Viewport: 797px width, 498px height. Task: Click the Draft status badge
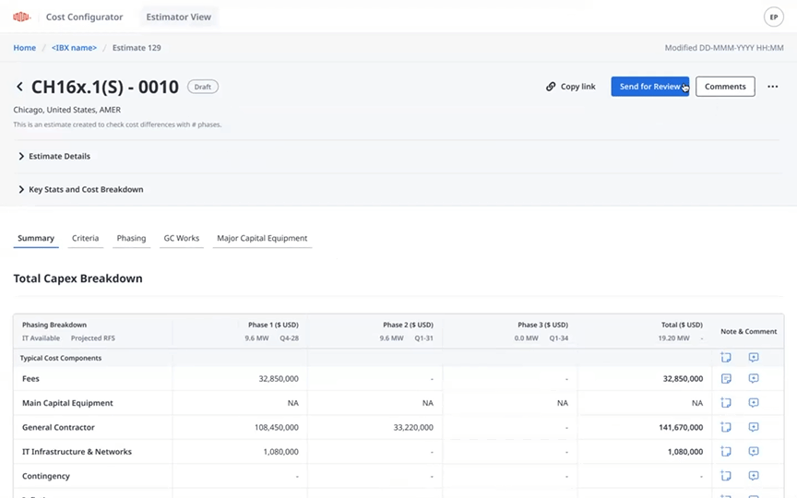coord(203,87)
